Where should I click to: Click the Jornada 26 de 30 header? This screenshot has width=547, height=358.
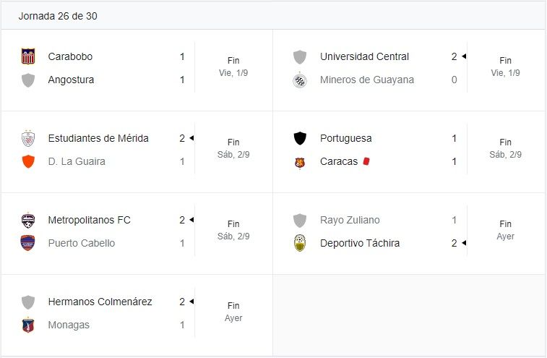pos(58,16)
